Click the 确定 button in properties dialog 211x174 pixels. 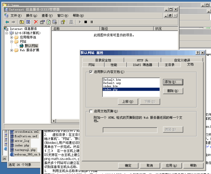[128, 165]
